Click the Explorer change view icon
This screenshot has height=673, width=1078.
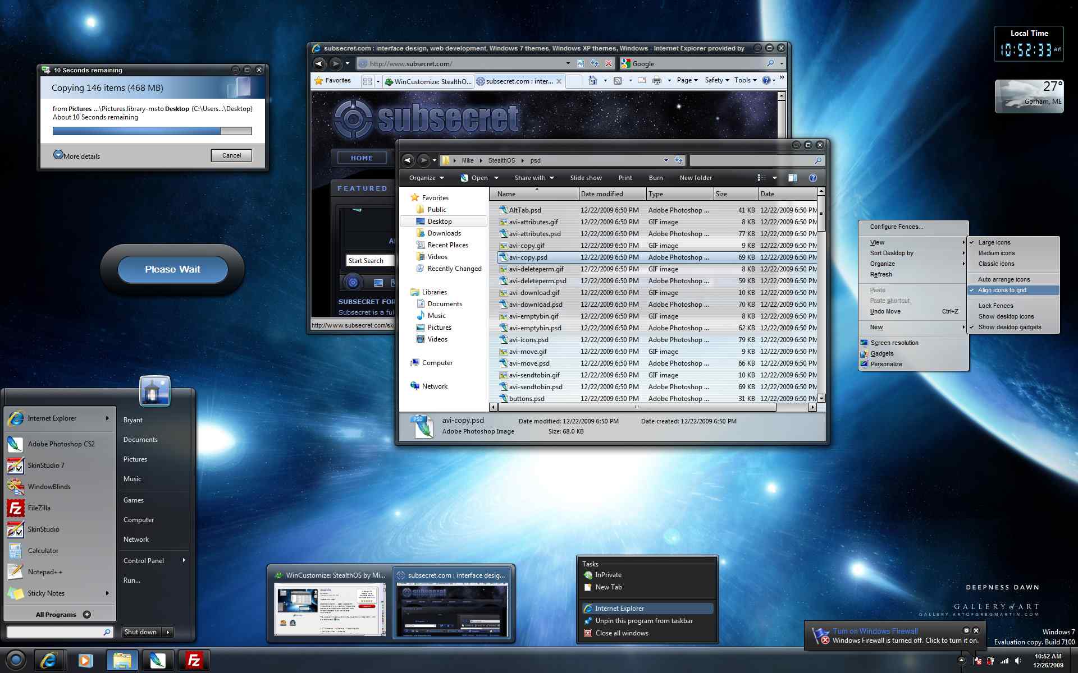761,178
